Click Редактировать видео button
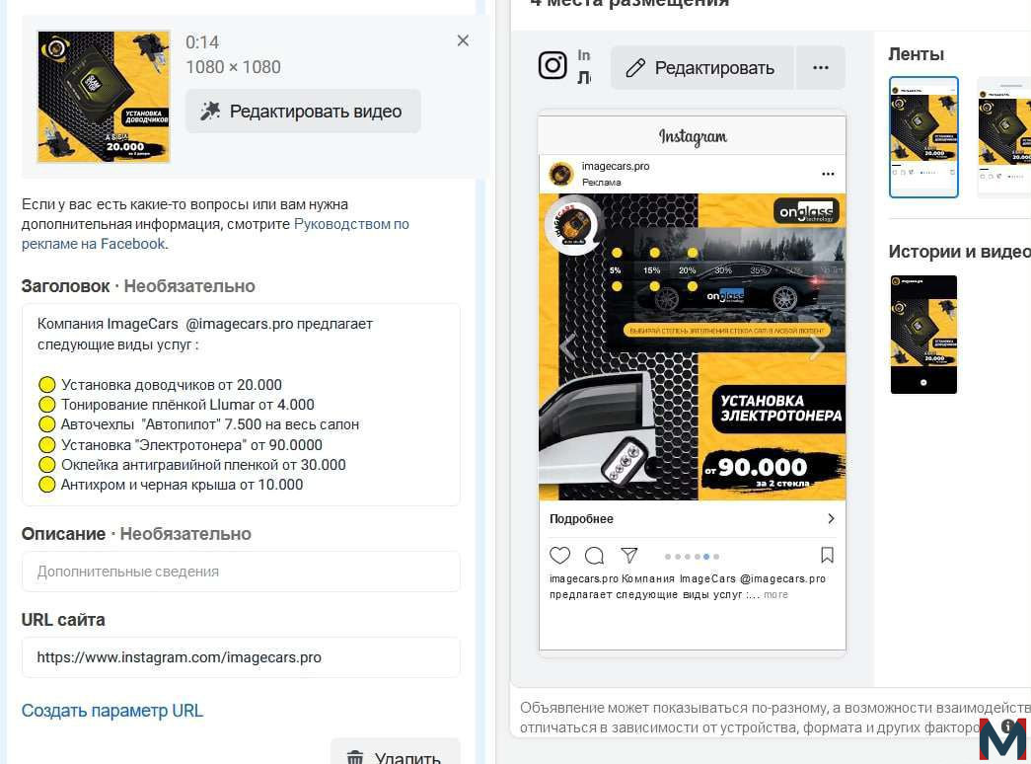This screenshot has height=764, width=1031. [x=303, y=112]
